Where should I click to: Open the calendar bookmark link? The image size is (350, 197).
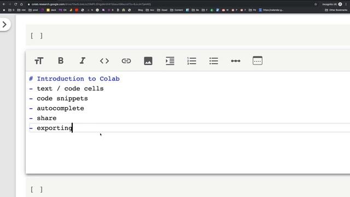271,10
